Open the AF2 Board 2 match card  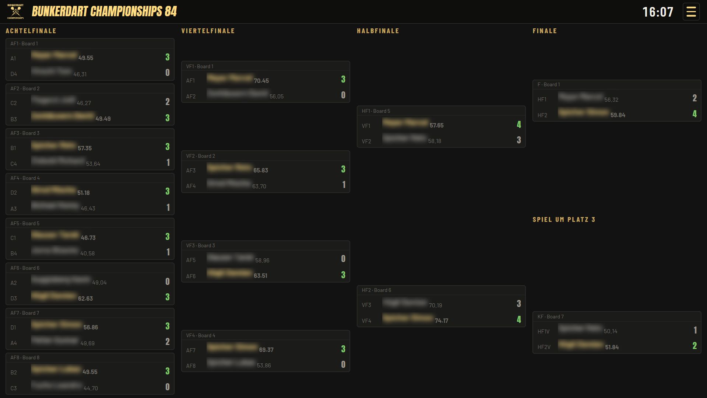click(x=90, y=105)
